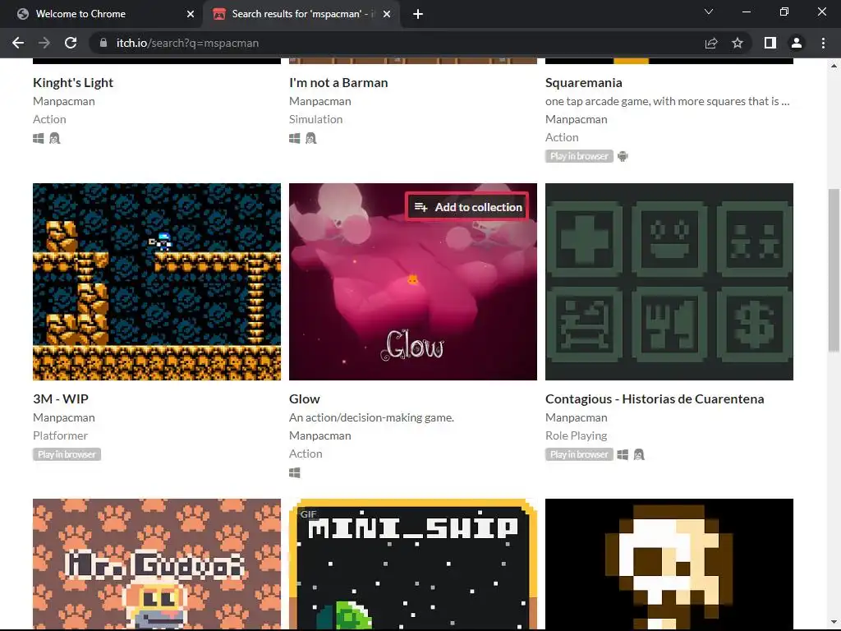Image resolution: width=841 pixels, height=631 pixels.
Task: Go forward to the next page
Action: coord(44,43)
